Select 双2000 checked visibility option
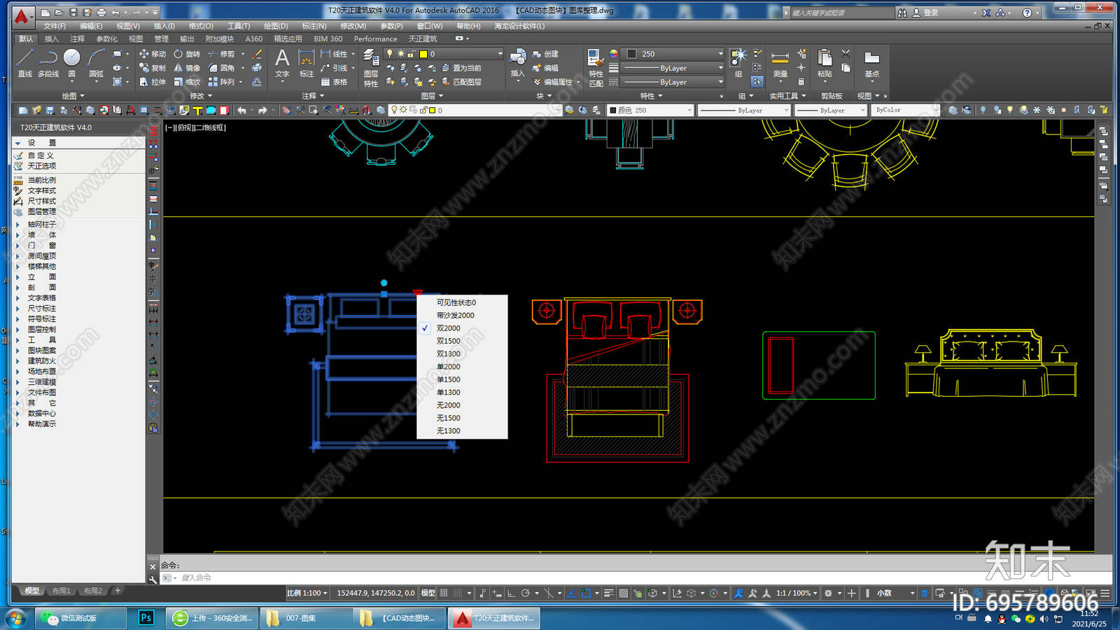 click(462, 328)
